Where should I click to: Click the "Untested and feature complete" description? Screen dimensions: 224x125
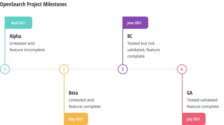coord(84,103)
